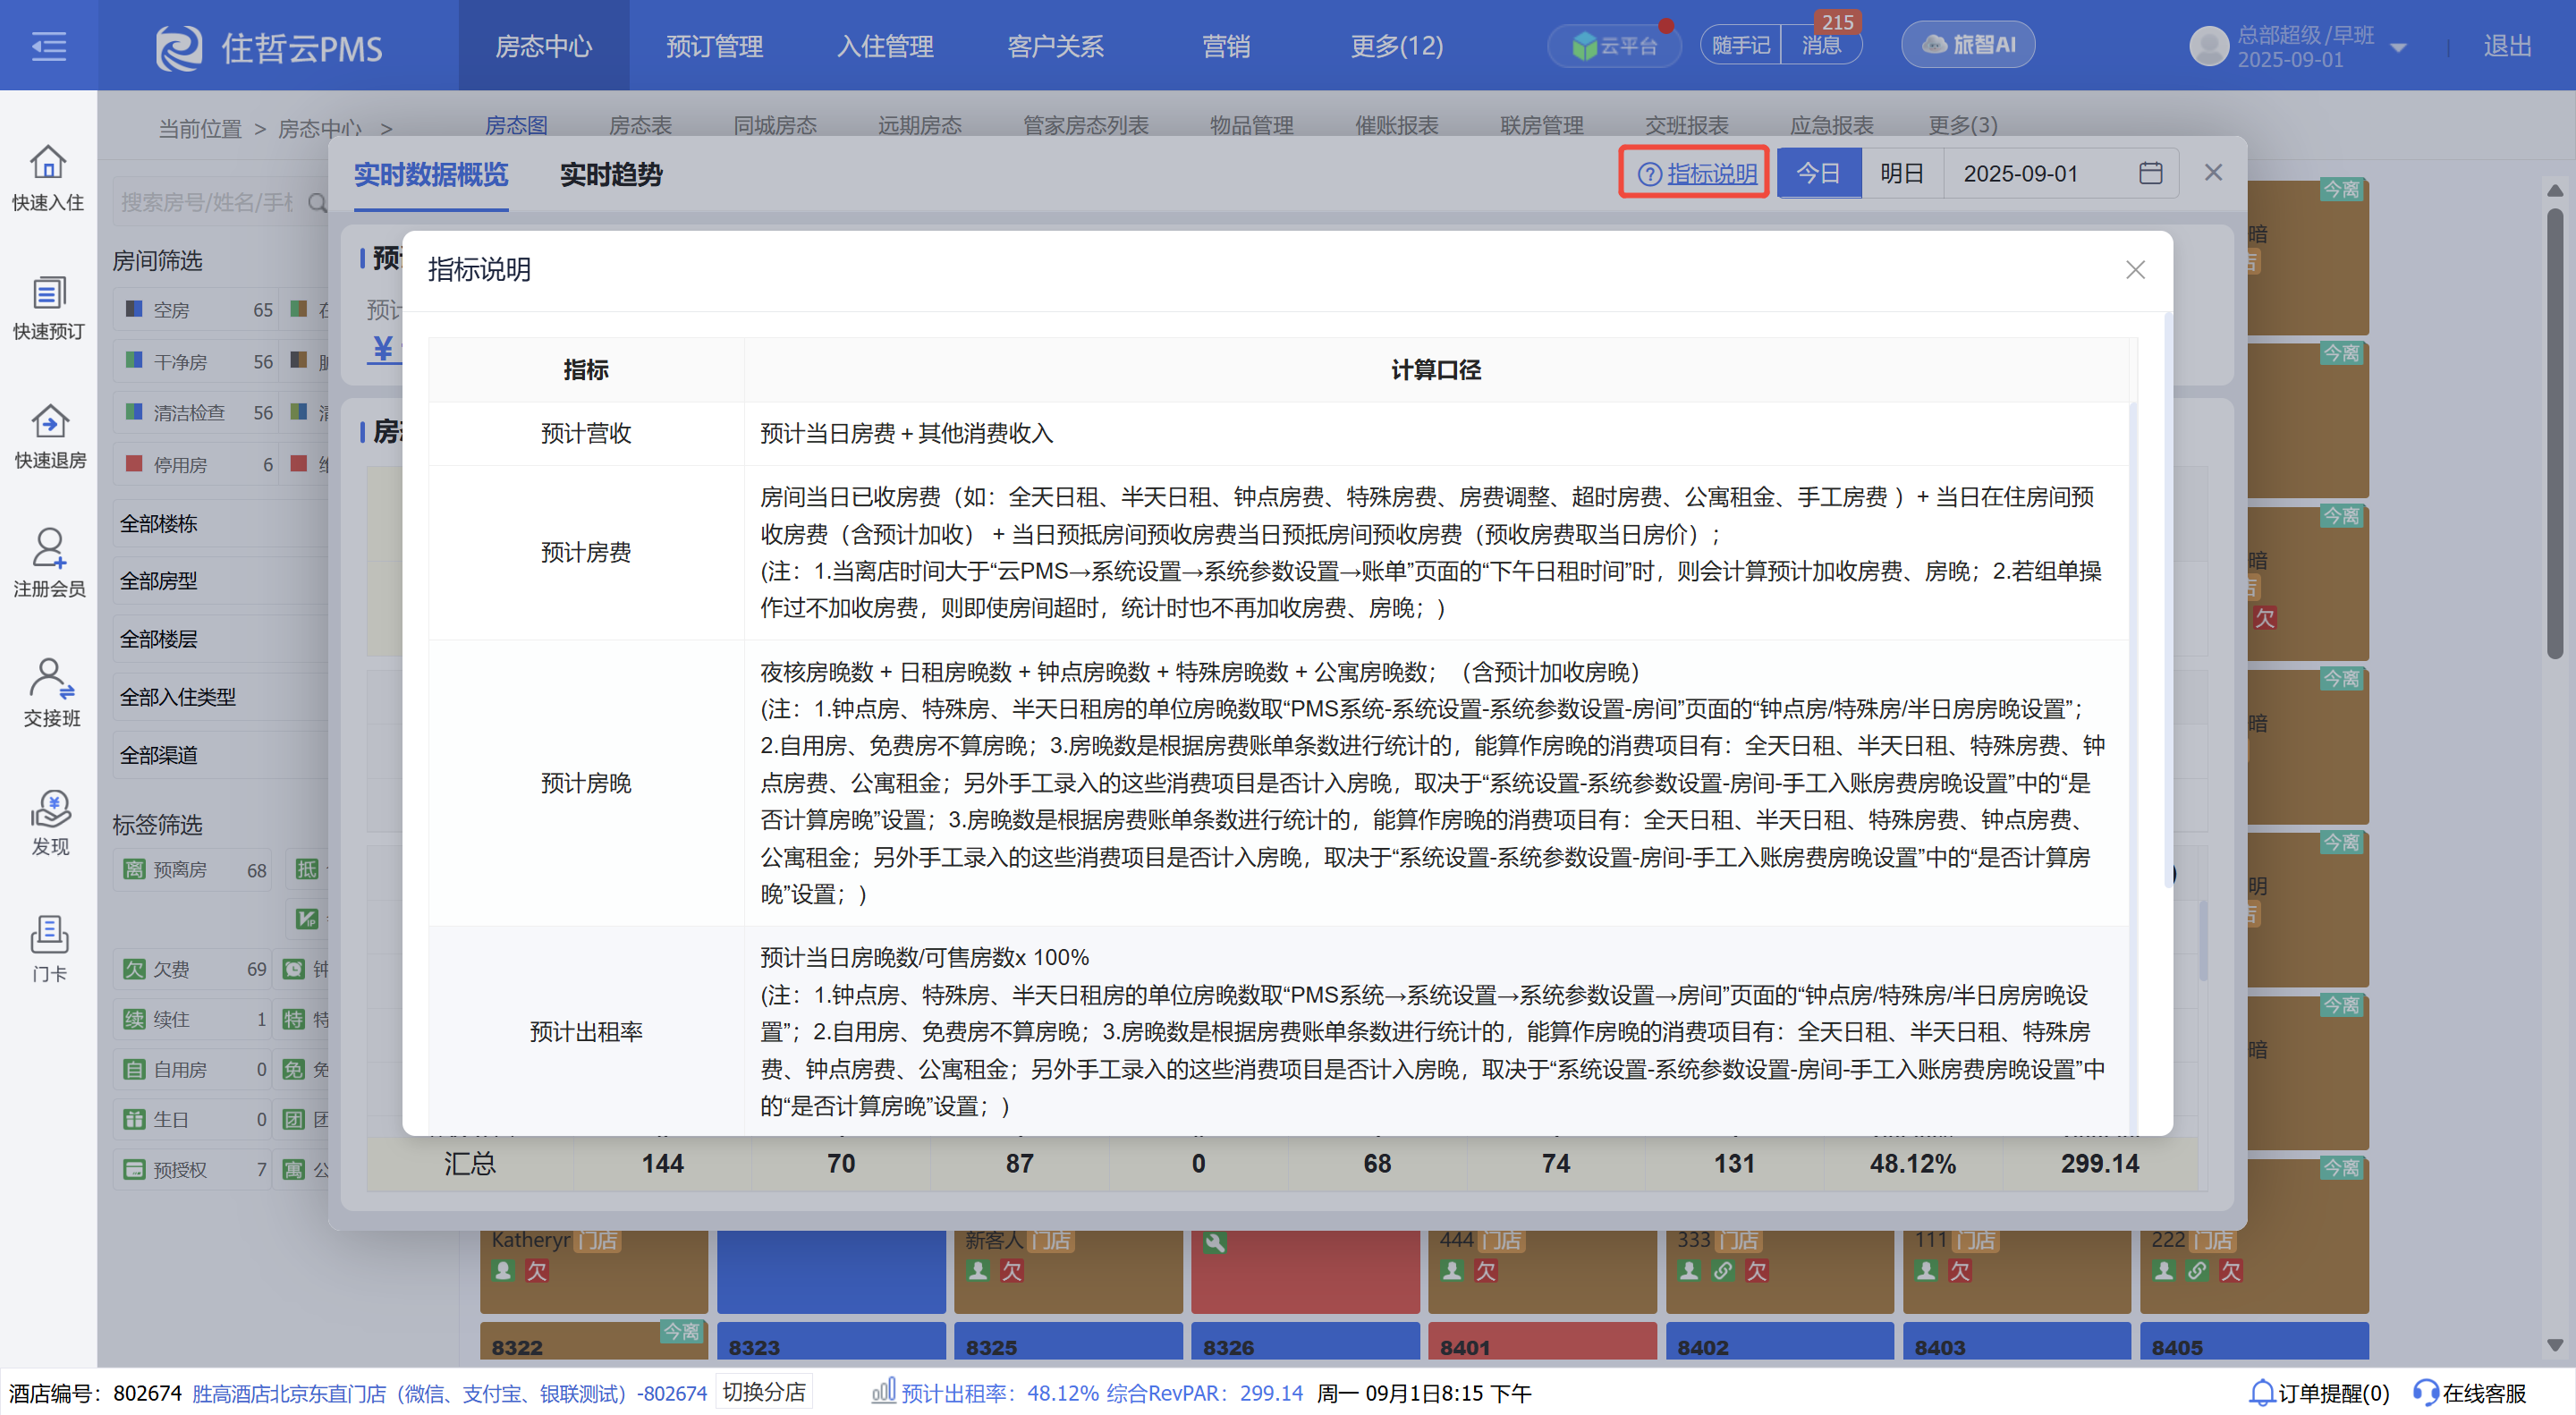Click 房态表 submenu item

click(x=641, y=125)
